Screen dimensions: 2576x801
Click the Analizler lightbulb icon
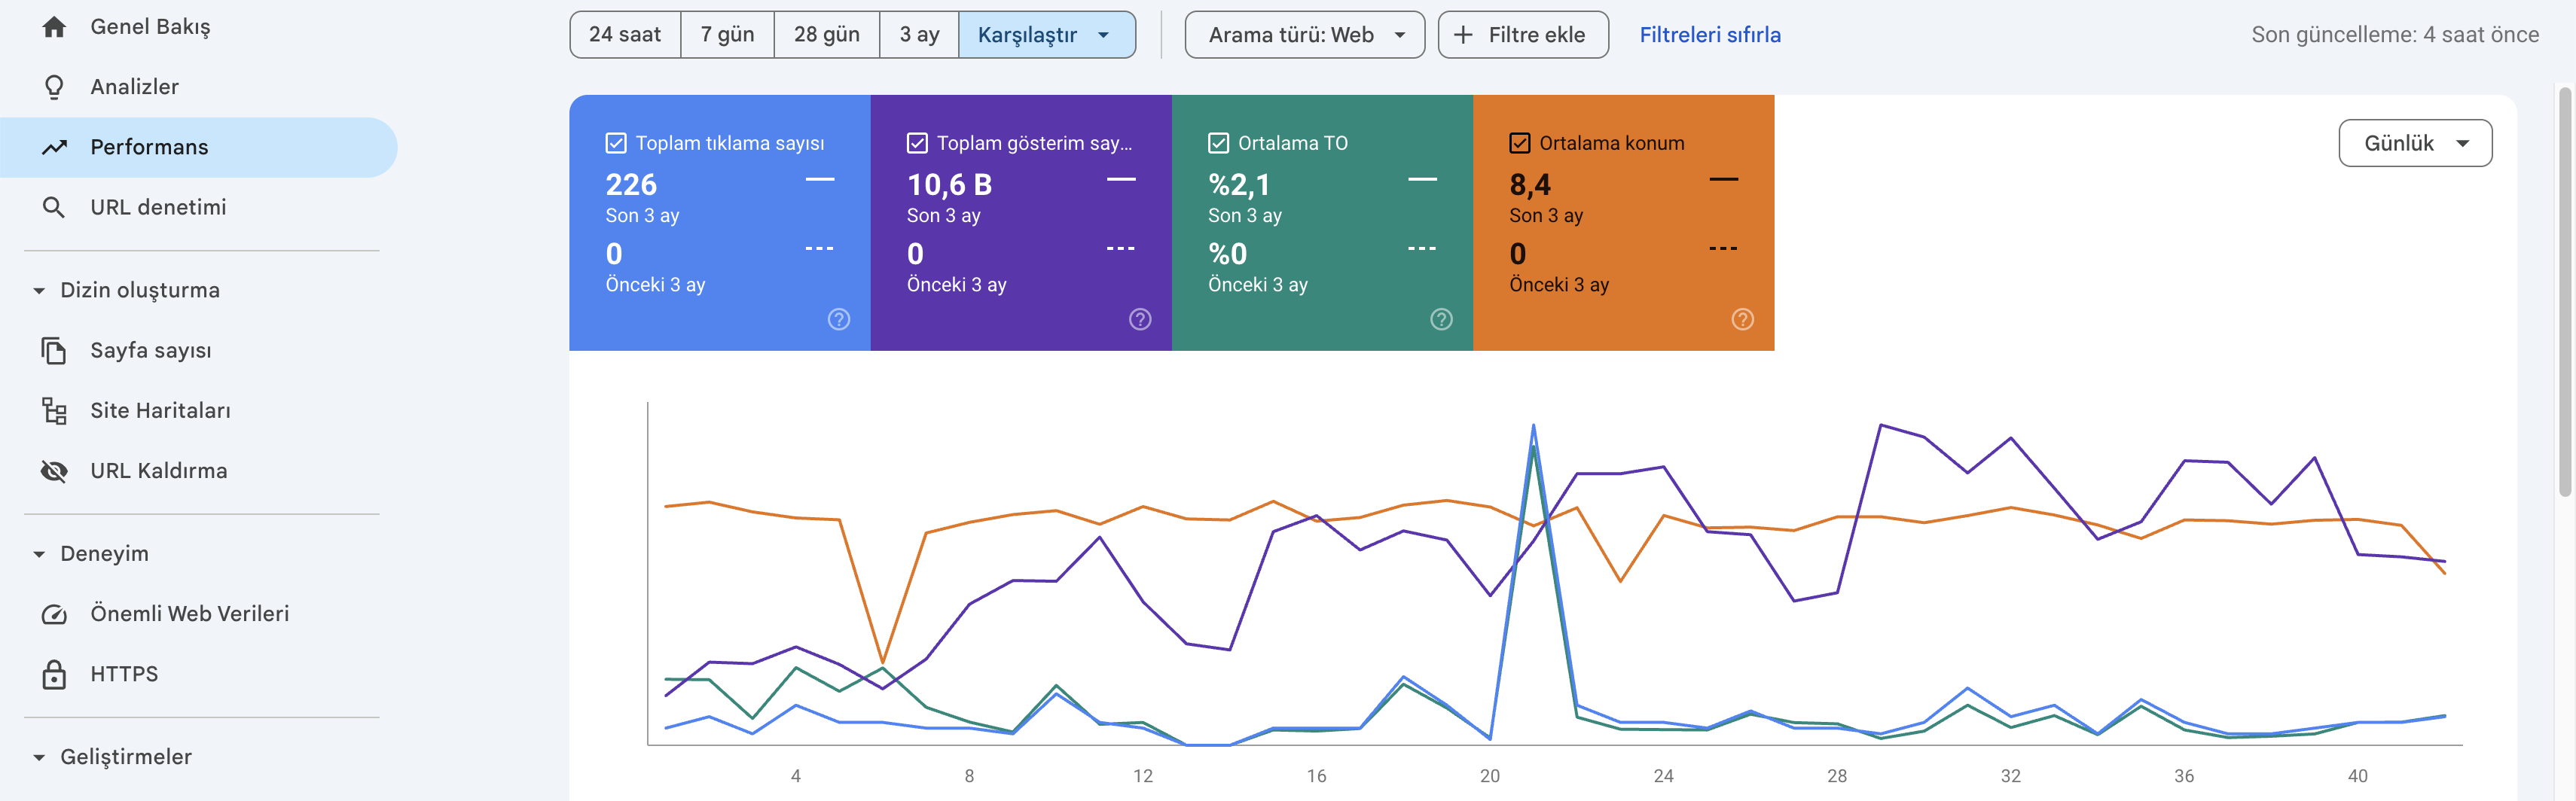click(x=54, y=87)
